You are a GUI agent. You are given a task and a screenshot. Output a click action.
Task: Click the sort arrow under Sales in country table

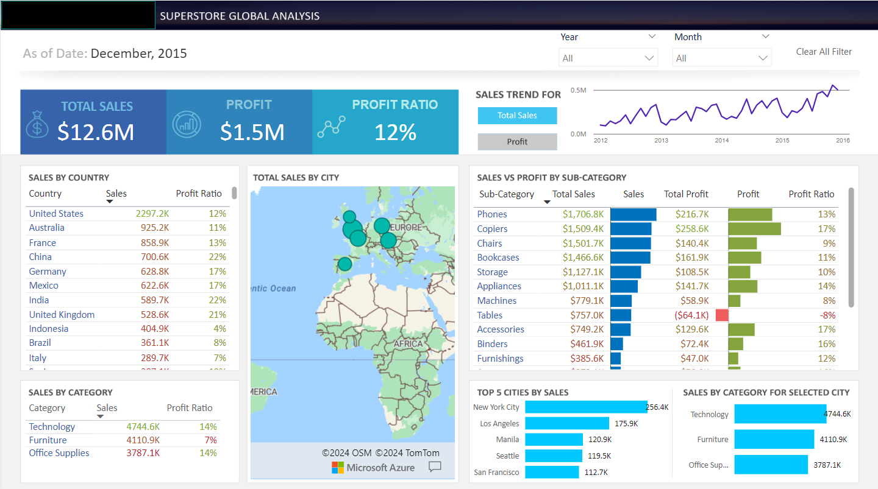coord(110,202)
